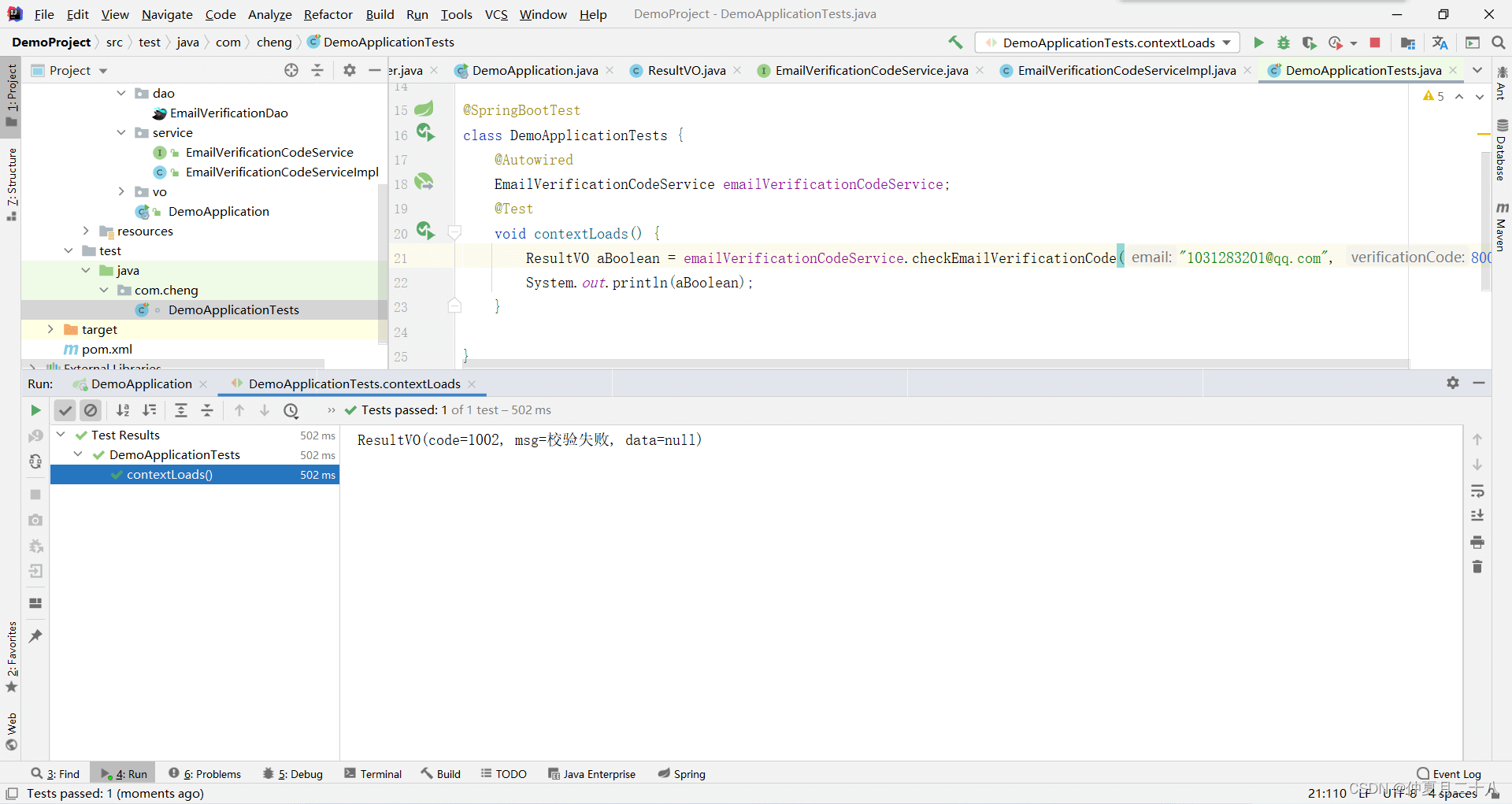The image size is (1512, 804).
Task: Collapse the service folder node
Action: (x=121, y=132)
